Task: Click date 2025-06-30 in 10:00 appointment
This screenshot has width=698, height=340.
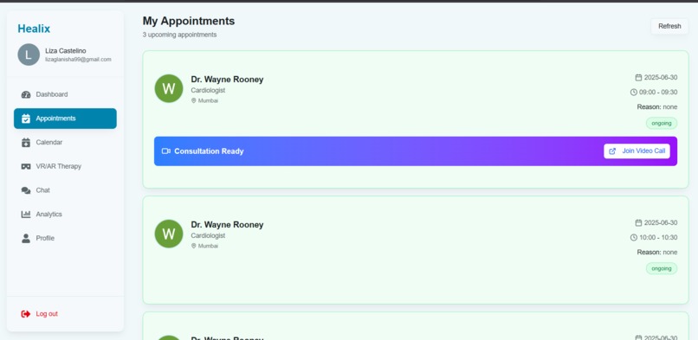Action: [661, 222]
